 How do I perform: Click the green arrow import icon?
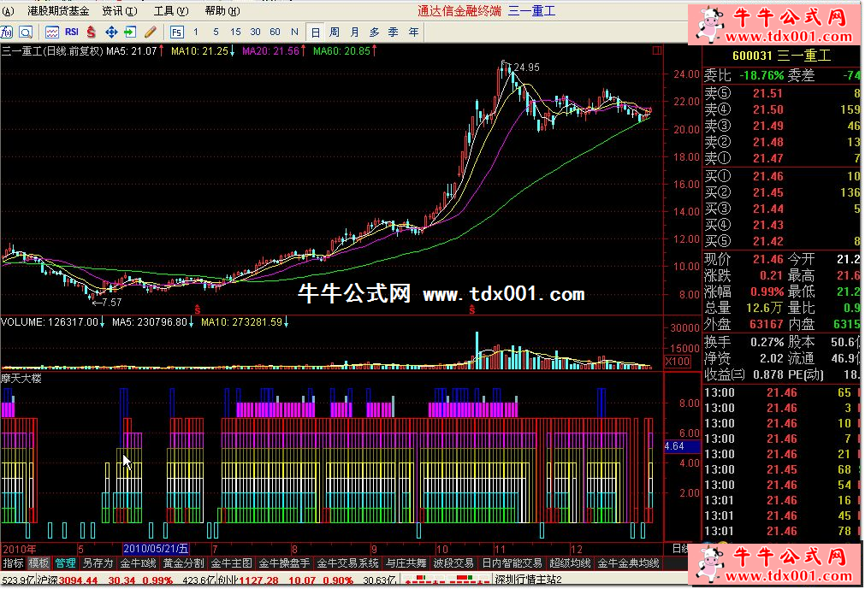(x=130, y=32)
